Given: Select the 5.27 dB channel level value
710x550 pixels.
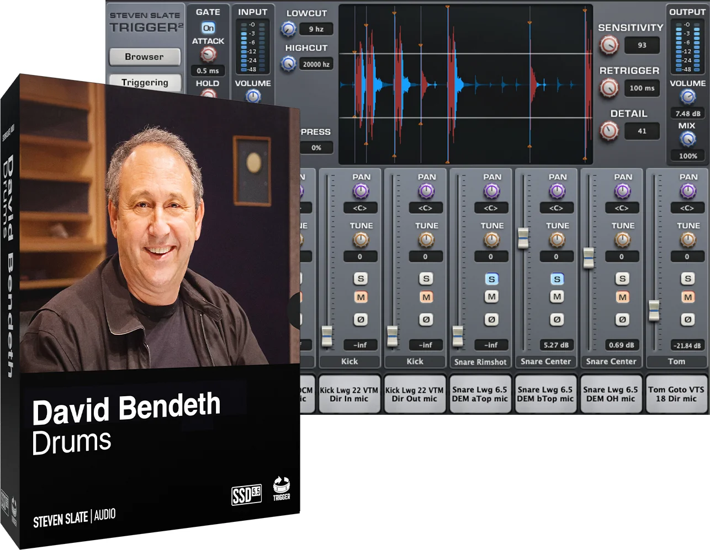Looking at the screenshot, I should pyautogui.click(x=557, y=345).
